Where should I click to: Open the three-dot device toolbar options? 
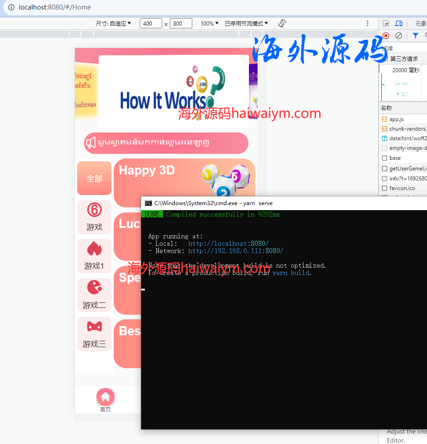coord(368,23)
